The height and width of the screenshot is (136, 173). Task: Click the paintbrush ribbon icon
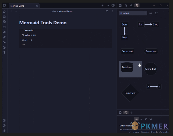coord(4,37)
